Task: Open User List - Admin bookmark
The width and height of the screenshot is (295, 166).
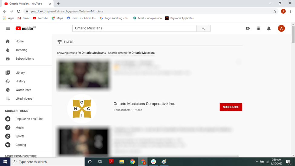Action: click(x=81, y=18)
